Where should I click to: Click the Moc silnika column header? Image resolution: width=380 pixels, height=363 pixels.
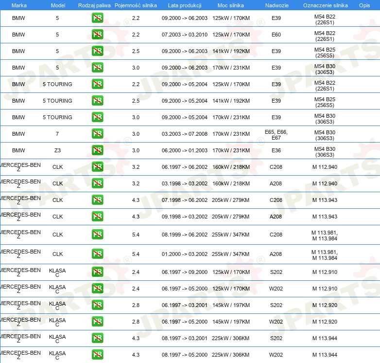(x=231, y=5)
